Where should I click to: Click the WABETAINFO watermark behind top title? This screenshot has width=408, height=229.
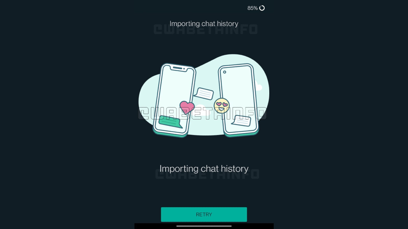click(206, 30)
